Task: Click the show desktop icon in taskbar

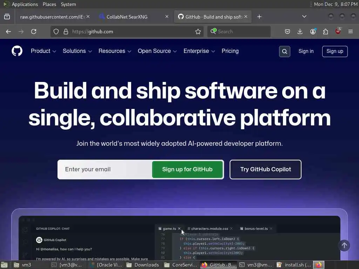Action: [x=4, y=265]
